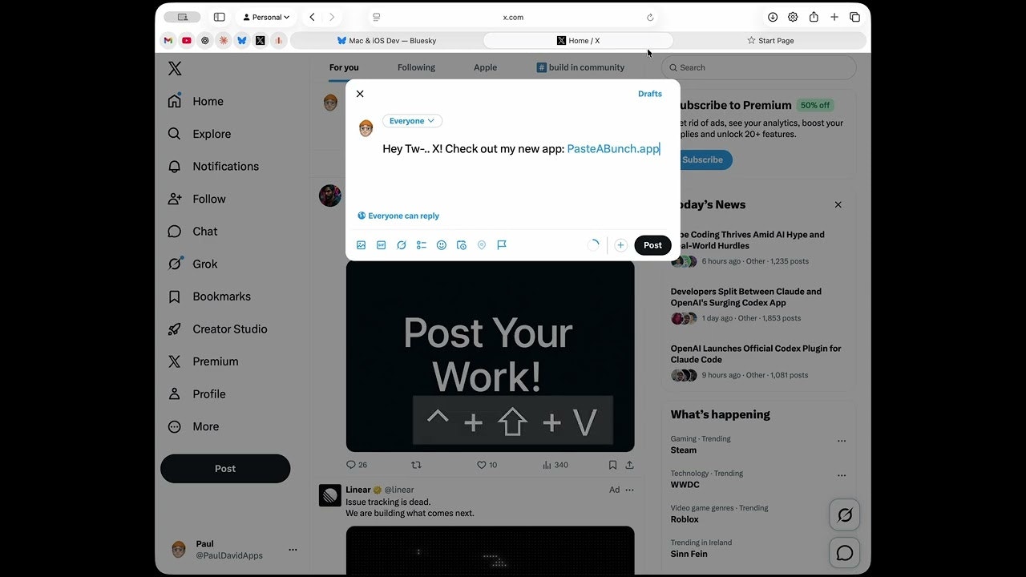Screen dimensions: 1026x577
Task: Expand the Everyone audience selector
Action: tap(411, 120)
